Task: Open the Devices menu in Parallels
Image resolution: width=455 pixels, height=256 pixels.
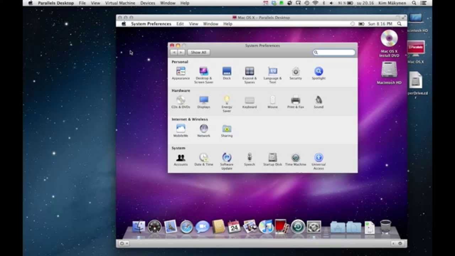Action: [148, 3]
